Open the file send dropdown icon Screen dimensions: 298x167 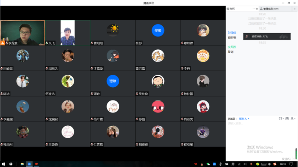point(281,118)
